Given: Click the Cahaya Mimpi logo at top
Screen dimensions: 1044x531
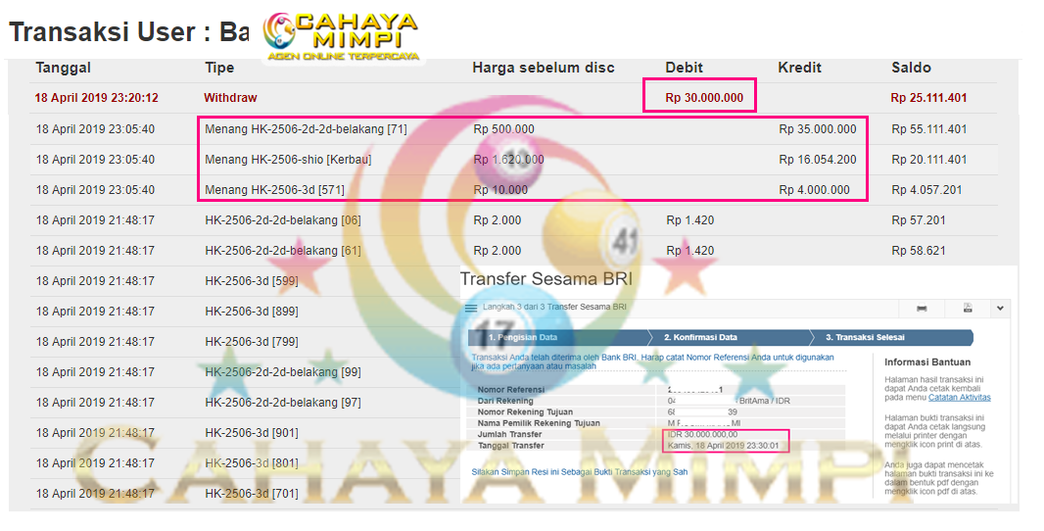Looking at the screenshot, I should pyautogui.click(x=341, y=37).
